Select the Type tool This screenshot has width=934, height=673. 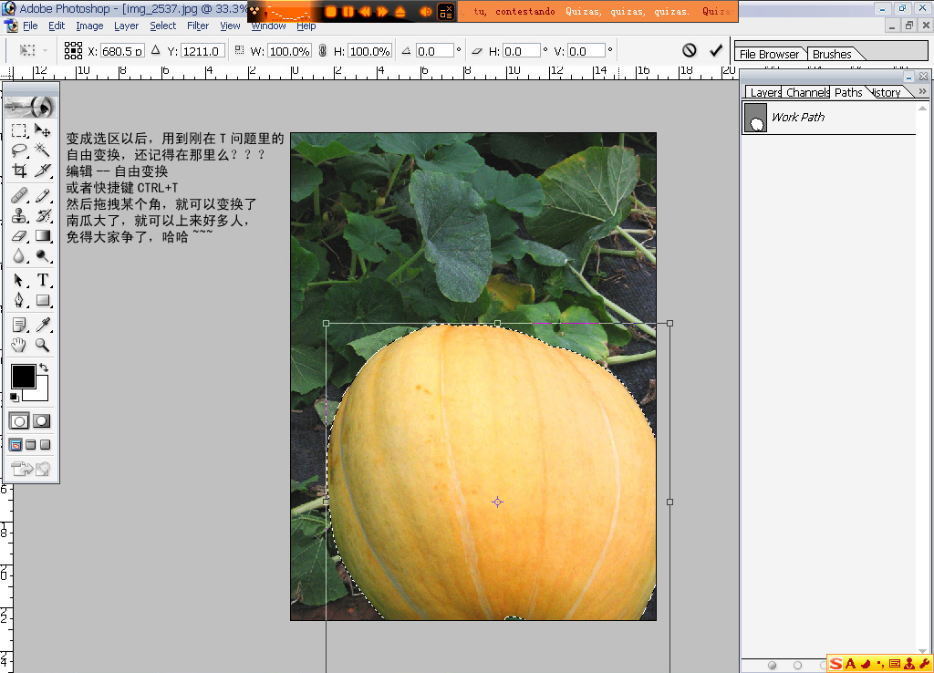click(42, 280)
